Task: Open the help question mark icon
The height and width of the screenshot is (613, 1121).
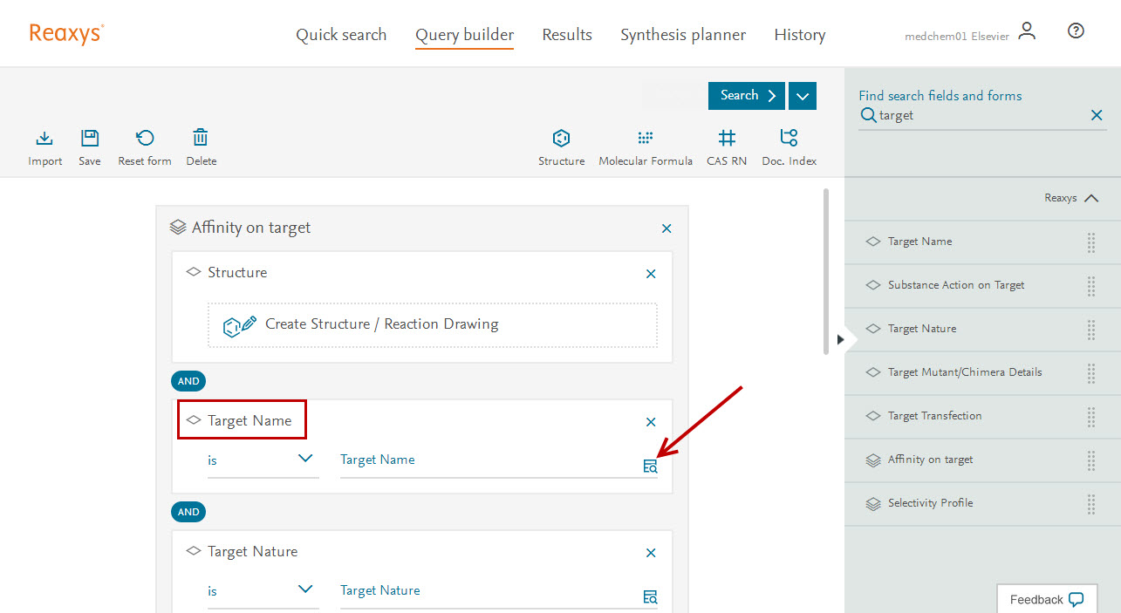Action: 1076,31
